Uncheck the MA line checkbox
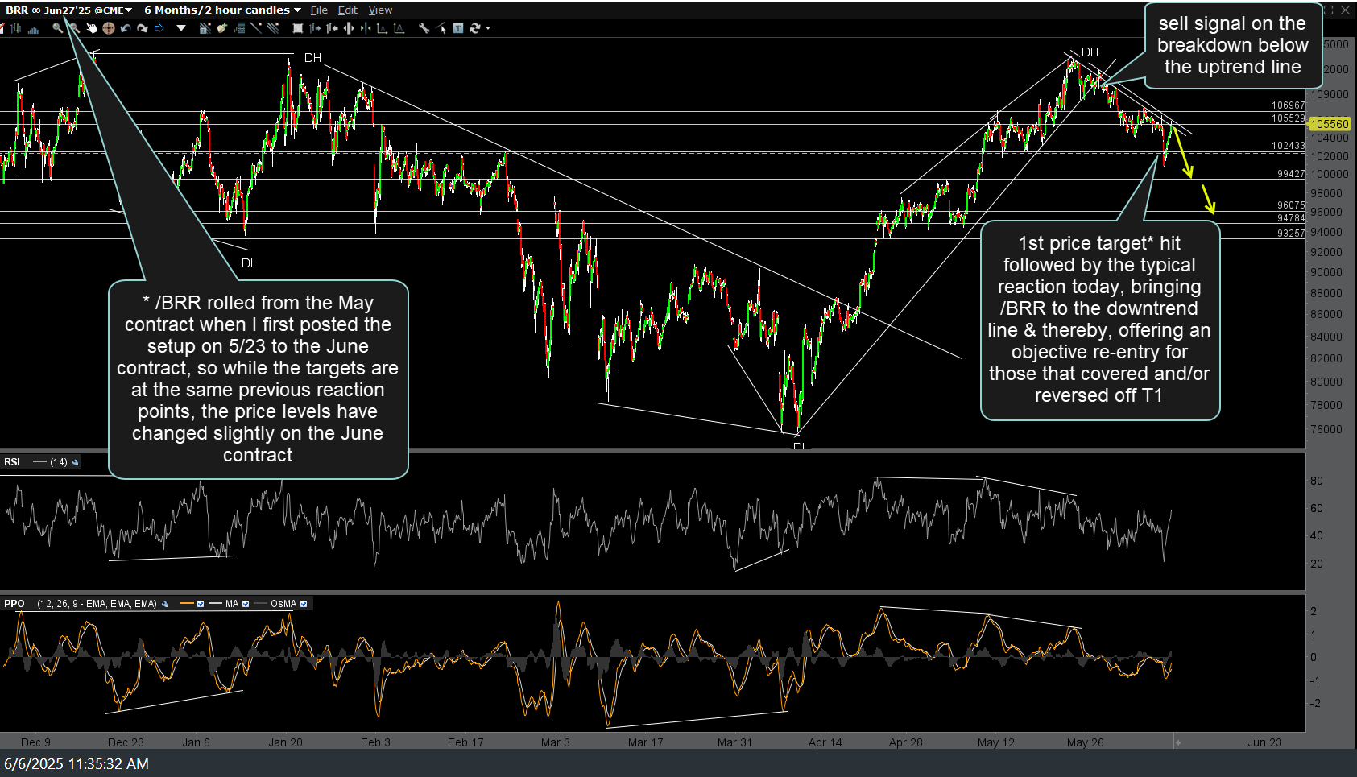Viewport: 1357px width, 777px height. [246, 604]
